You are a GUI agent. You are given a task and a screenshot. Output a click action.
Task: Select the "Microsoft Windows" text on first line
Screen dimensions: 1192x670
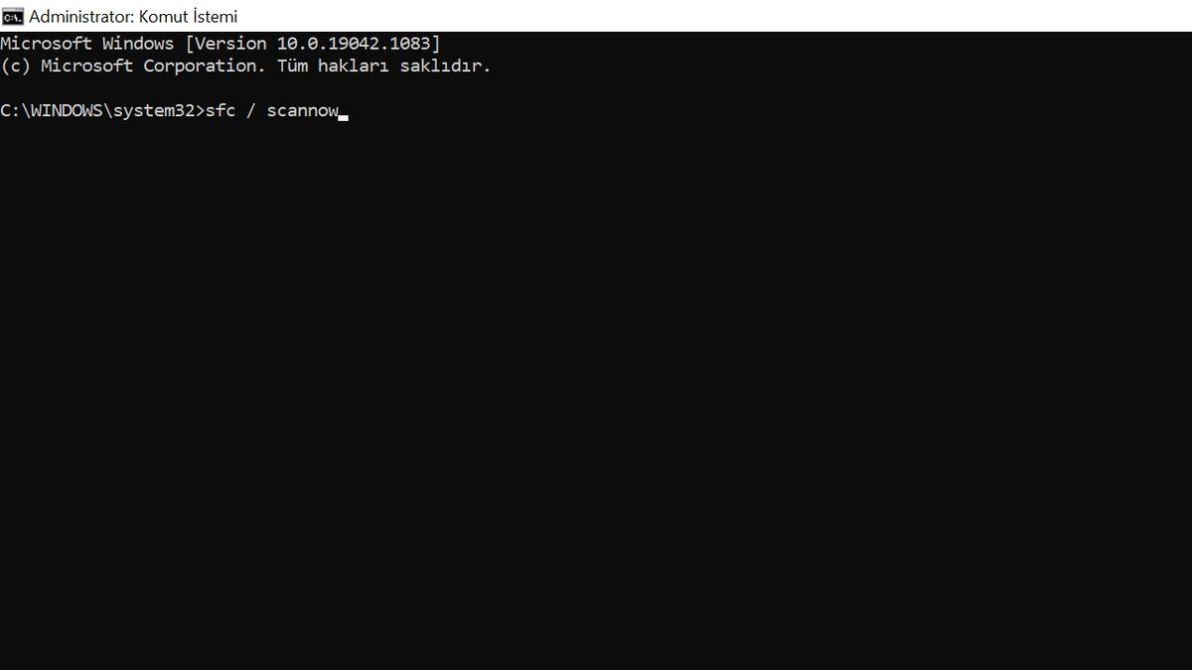[86, 44]
